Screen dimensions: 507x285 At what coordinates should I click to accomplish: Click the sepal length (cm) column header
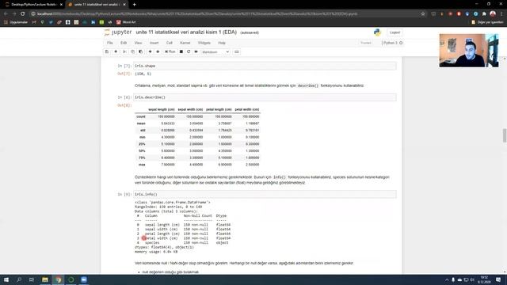162,109
